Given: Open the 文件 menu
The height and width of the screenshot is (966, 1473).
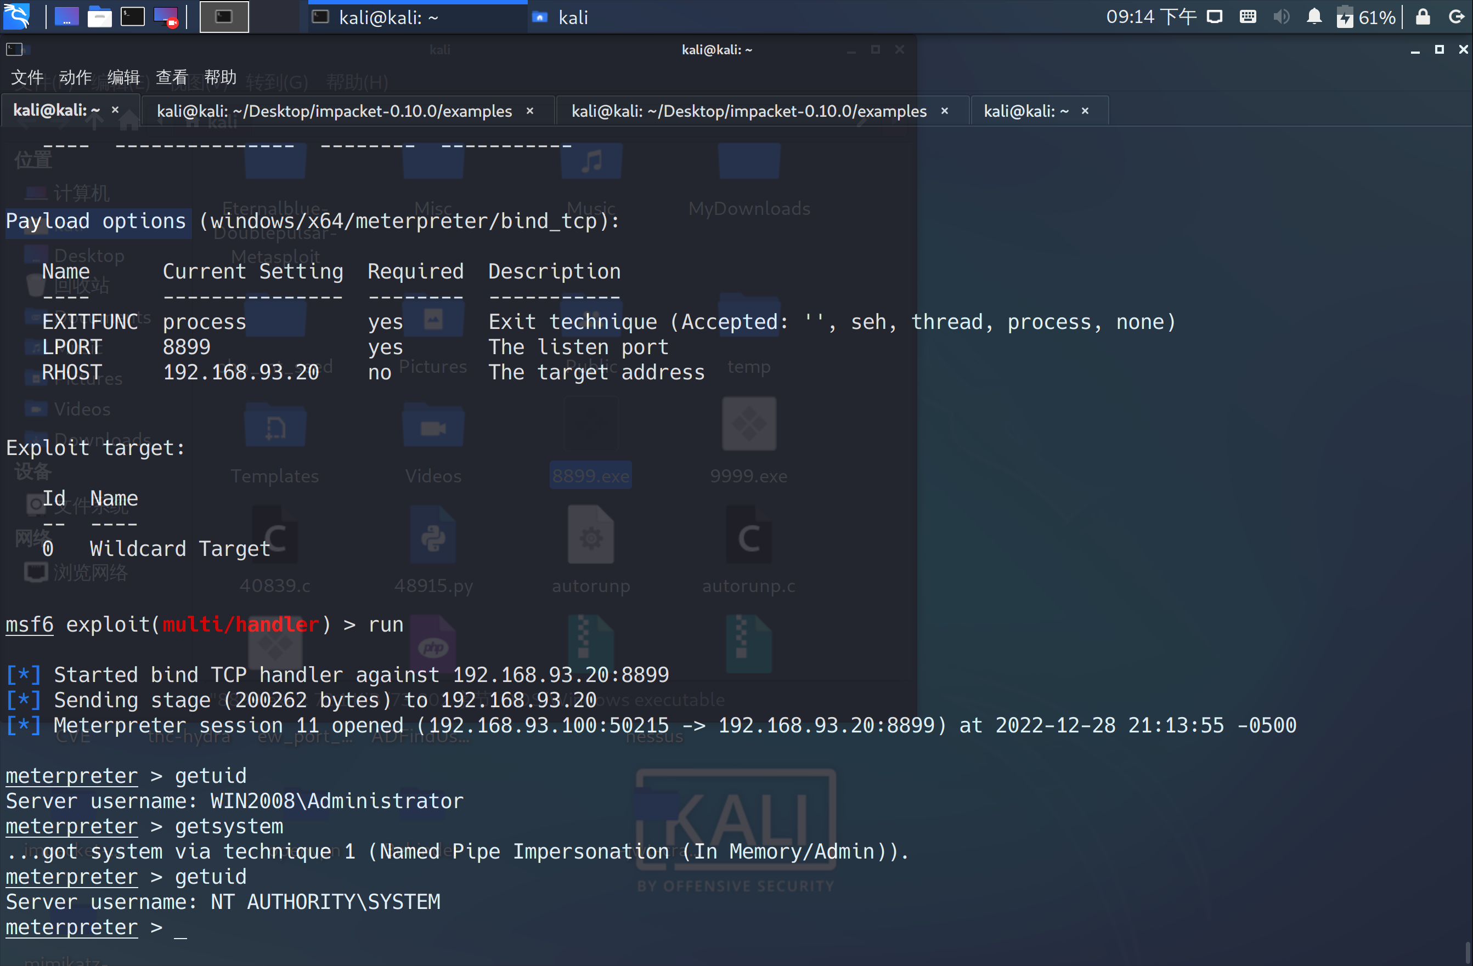Looking at the screenshot, I should 27,77.
